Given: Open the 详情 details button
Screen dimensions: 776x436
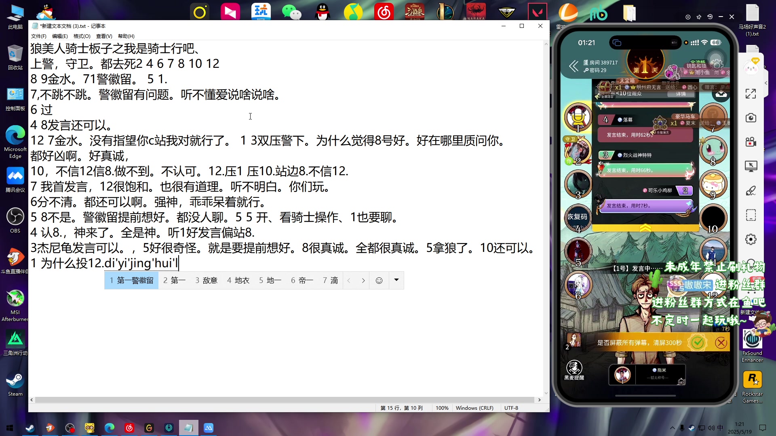Looking at the screenshot, I should (x=681, y=94).
